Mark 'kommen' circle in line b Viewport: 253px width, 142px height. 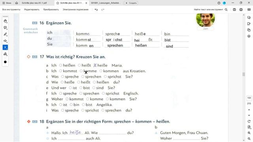point(101,71)
